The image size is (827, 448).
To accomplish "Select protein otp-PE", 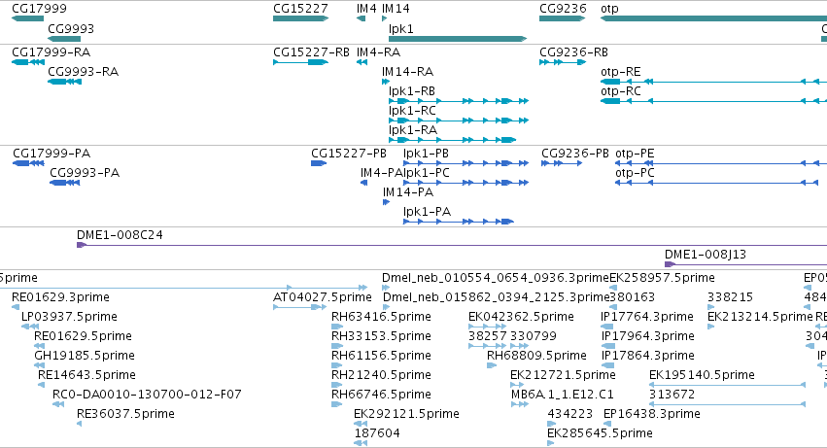I will click(x=635, y=154).
